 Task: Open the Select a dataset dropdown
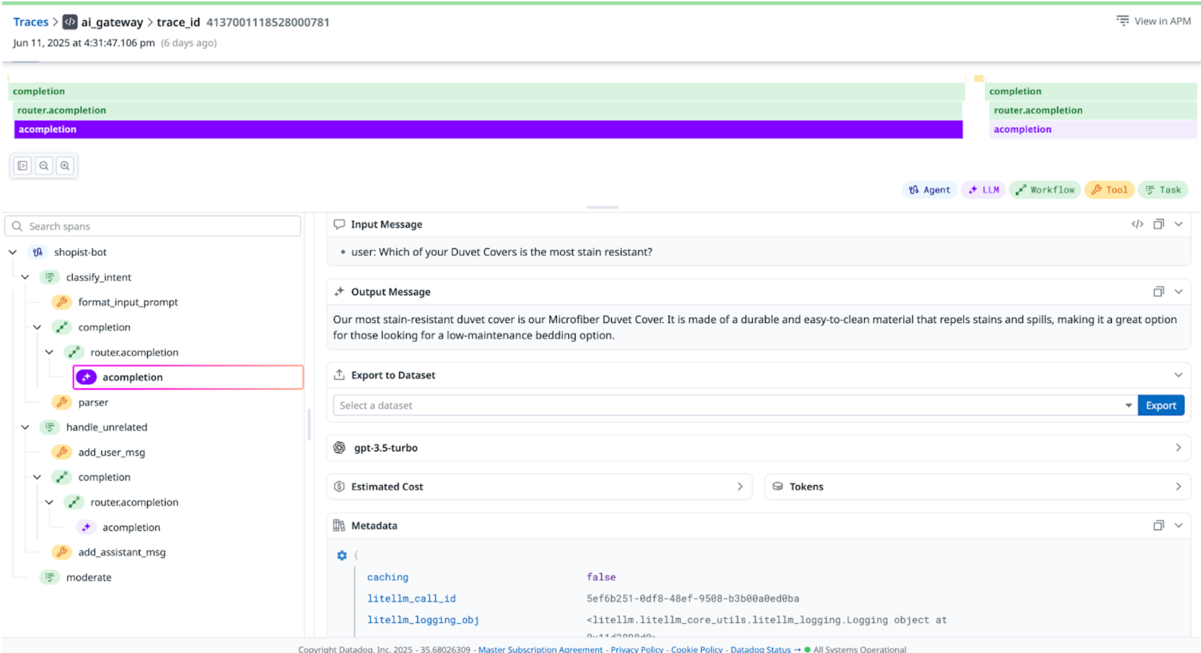click(1130, 405)
